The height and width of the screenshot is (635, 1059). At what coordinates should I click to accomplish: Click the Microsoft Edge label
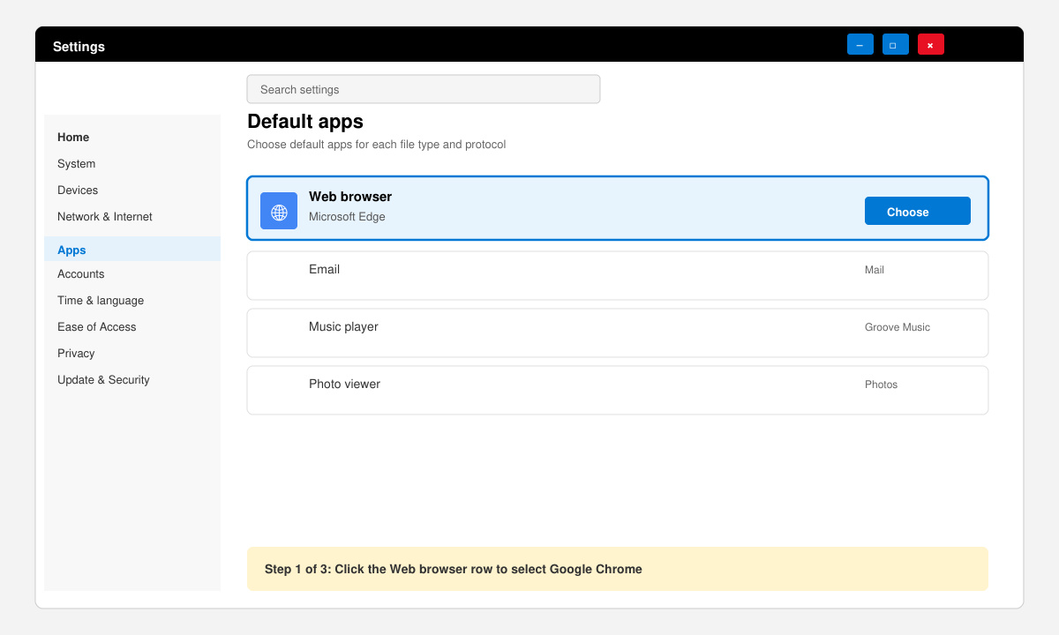[x=347, y=216]
